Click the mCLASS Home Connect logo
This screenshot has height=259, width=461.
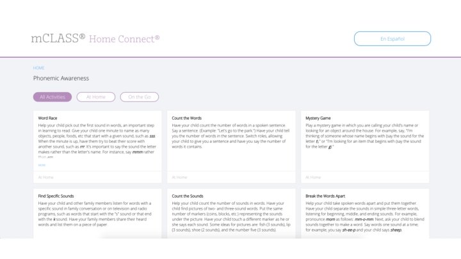point(95,38)
